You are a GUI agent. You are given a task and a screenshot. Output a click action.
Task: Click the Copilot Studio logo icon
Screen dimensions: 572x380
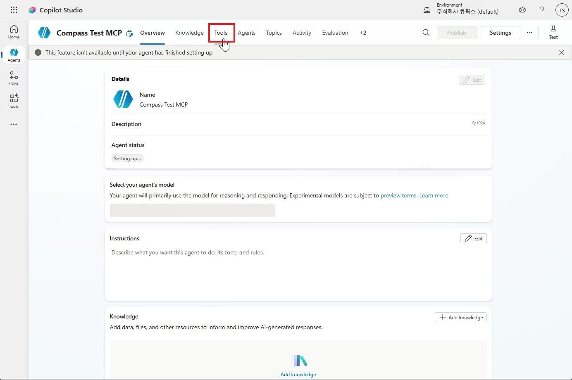pos(32,10)
